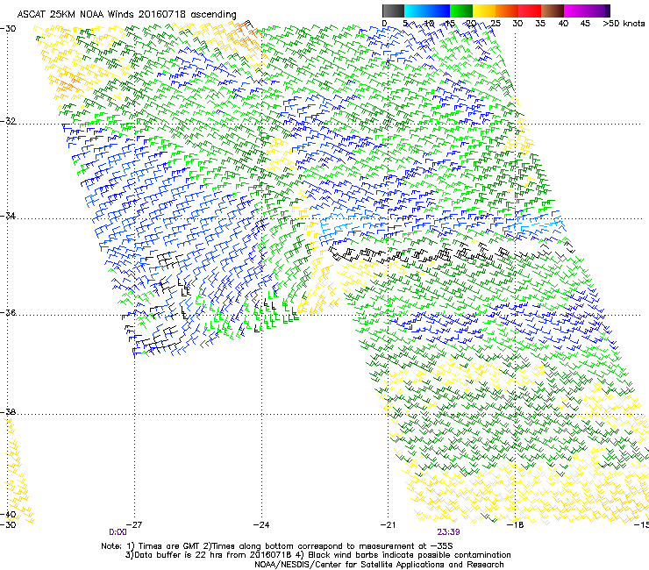This screenshot has width=649, height=570.
Task: Select the cyan-to-blue 5-15 knots legend segment
Action: click(x=427, y=11)
